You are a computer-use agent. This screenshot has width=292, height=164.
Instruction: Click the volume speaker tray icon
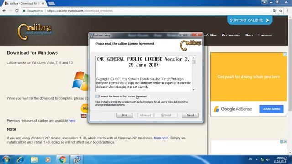click(268, 159)
